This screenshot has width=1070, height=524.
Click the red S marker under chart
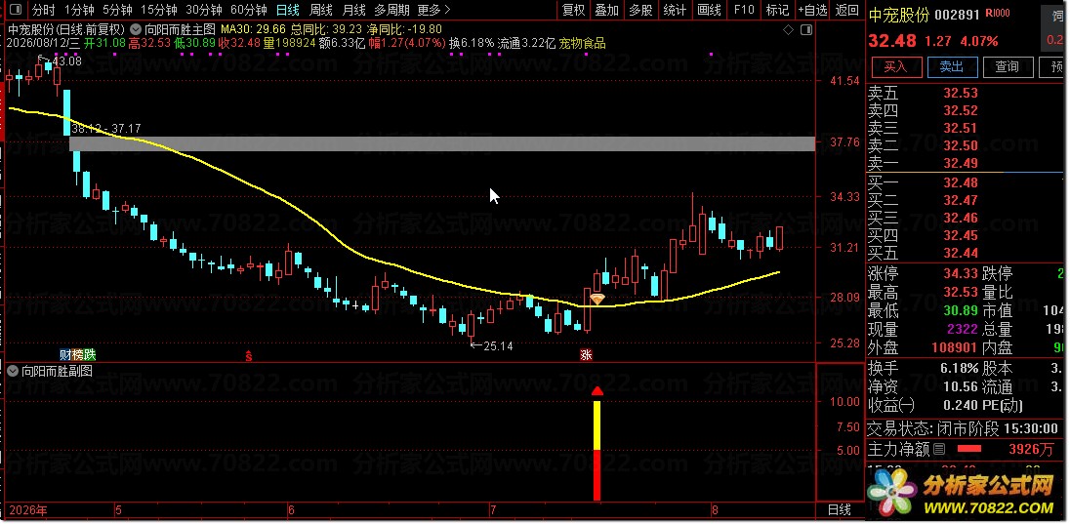click(249, 355)
